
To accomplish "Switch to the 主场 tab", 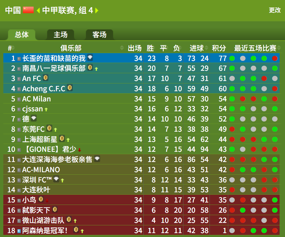I will click(60, 34).
